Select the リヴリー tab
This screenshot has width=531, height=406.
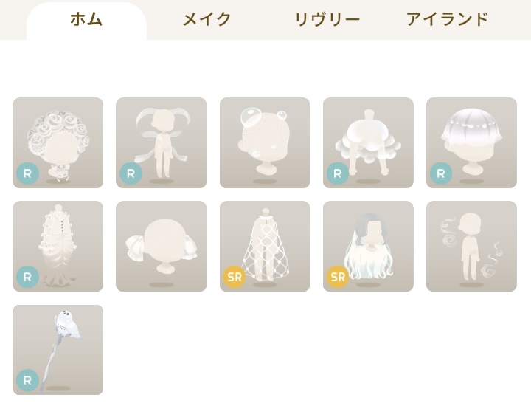point(327,20)
